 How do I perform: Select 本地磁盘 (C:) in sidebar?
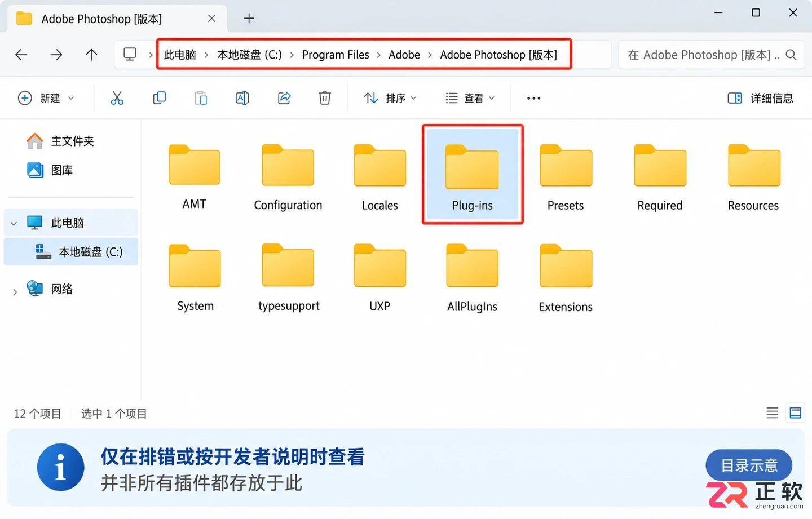71,251
